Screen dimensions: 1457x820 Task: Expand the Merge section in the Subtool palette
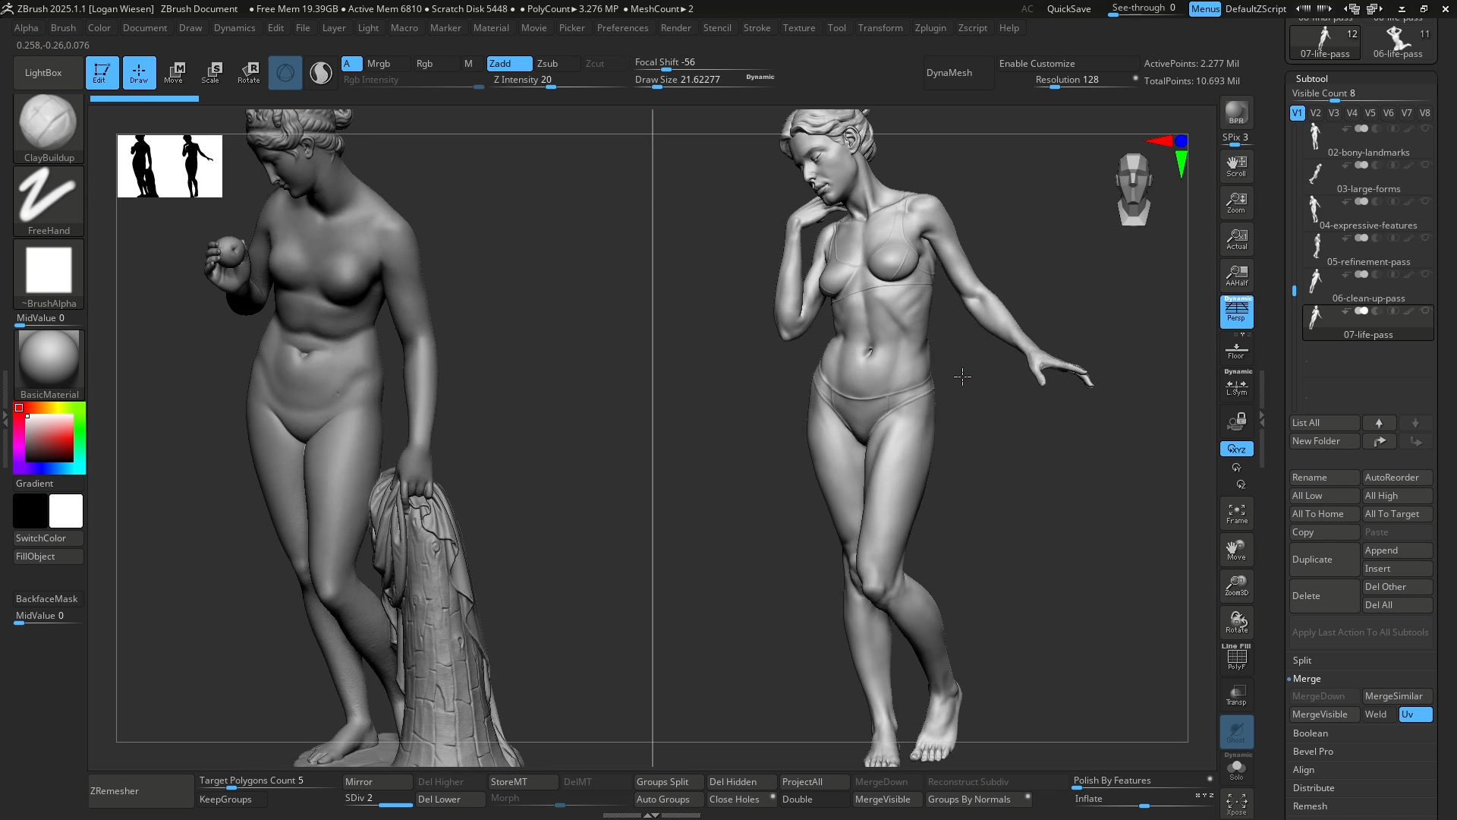point(1307,678)
